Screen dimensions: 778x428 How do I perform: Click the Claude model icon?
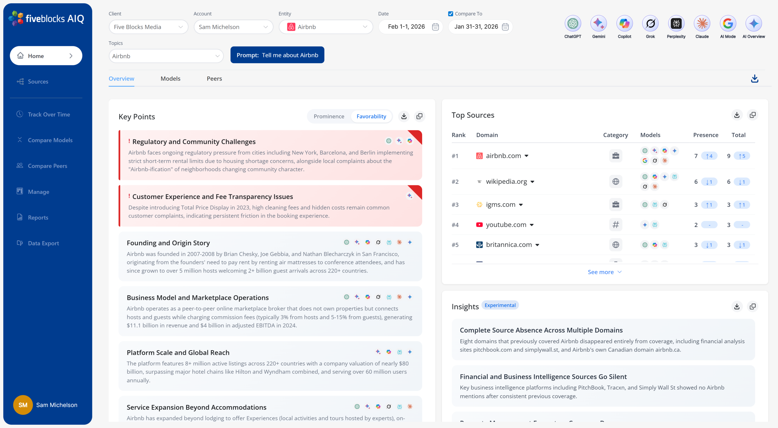(x=702, y=24)
